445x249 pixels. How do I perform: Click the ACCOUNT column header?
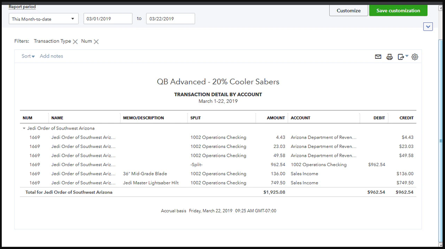[301, 118]
